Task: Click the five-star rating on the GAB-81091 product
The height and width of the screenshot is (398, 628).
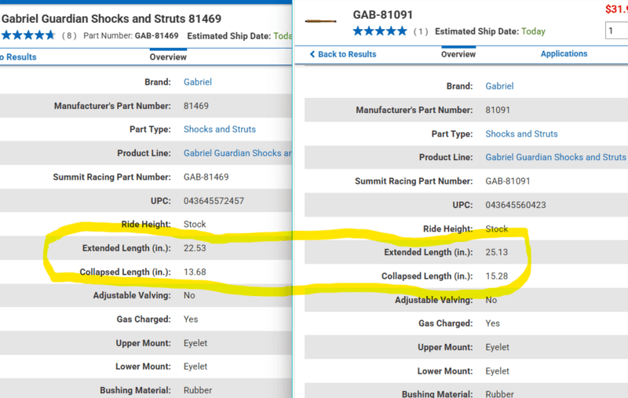Action: click(380, 31)
